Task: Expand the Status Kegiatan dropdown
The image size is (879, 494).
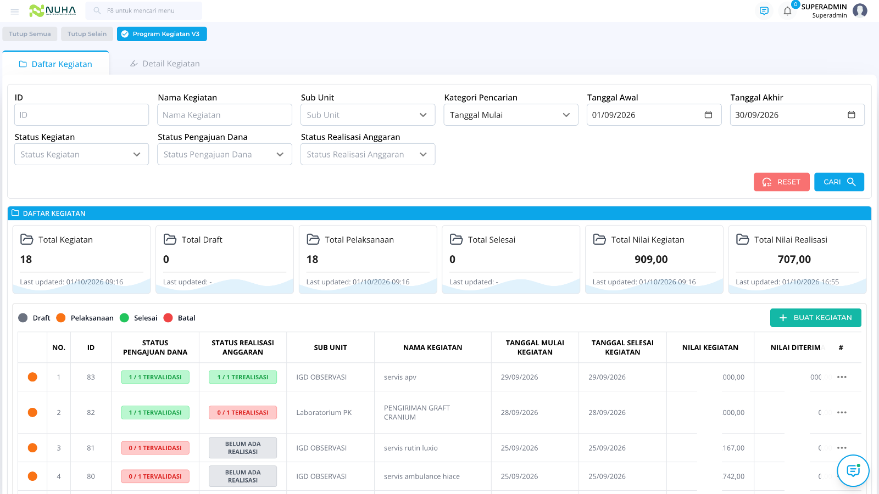Action: pos(82,154)
